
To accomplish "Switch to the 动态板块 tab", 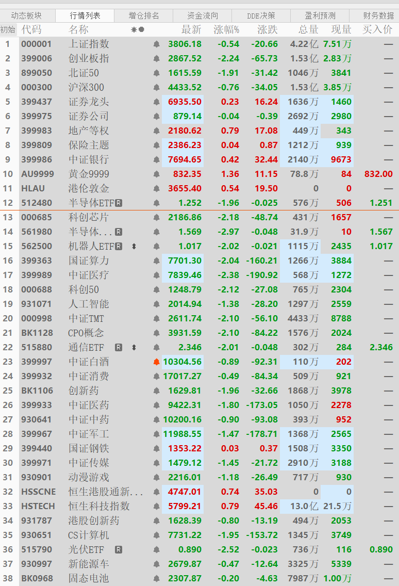I will [x=26, y=15].
